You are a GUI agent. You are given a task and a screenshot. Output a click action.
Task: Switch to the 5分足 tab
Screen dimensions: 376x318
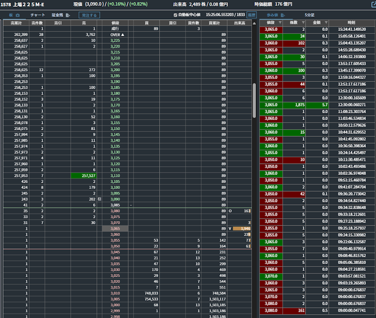(x=309, y=15)
